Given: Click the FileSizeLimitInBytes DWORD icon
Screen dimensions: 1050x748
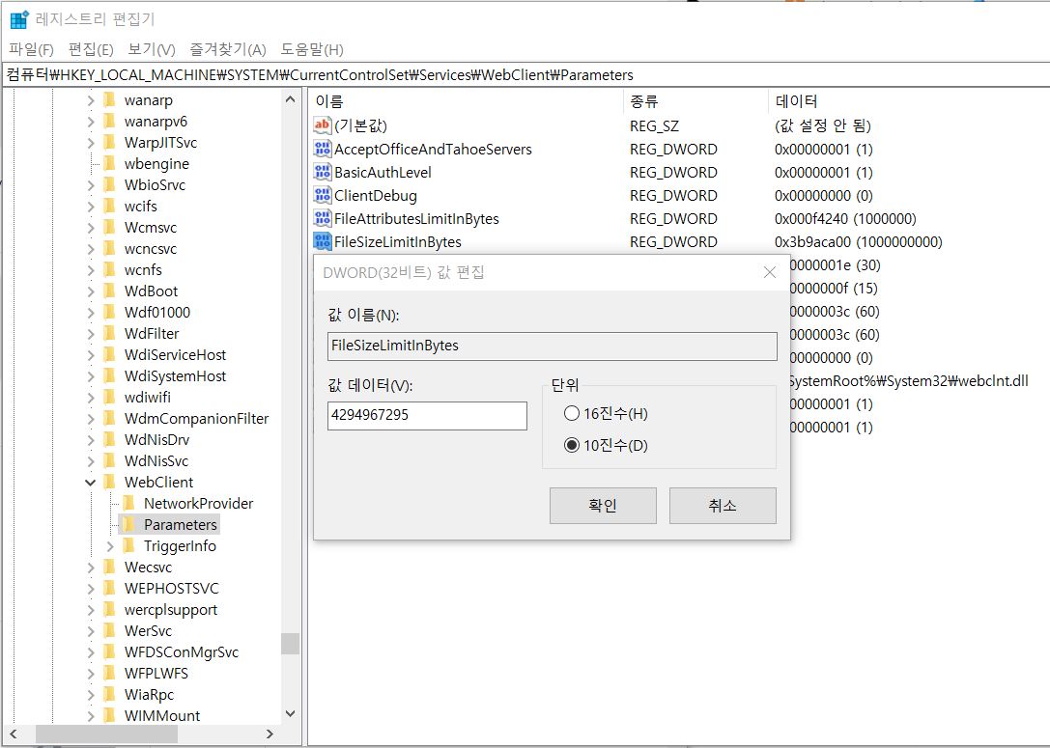Looking at the screenshot, I should pos(322,241).
